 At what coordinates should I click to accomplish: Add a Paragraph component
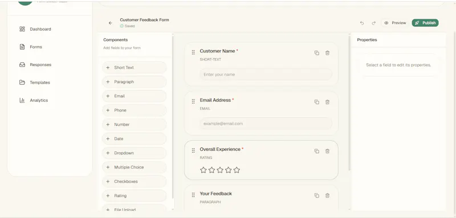[x=135, y=82]
